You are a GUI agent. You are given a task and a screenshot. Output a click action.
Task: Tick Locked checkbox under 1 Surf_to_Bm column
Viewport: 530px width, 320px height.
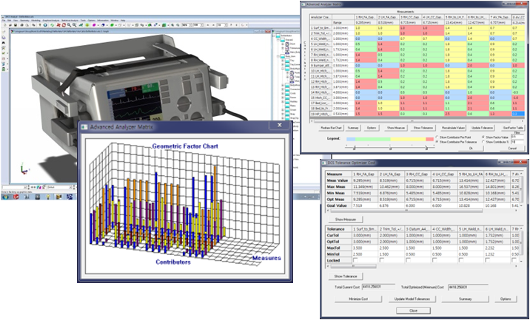point(355,260)
